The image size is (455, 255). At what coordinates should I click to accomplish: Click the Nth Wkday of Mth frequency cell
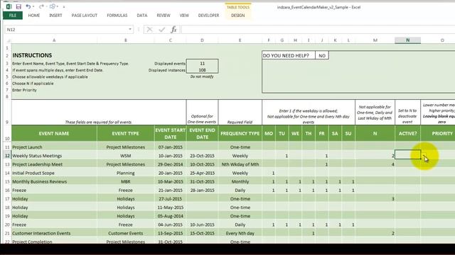[240, 164]
